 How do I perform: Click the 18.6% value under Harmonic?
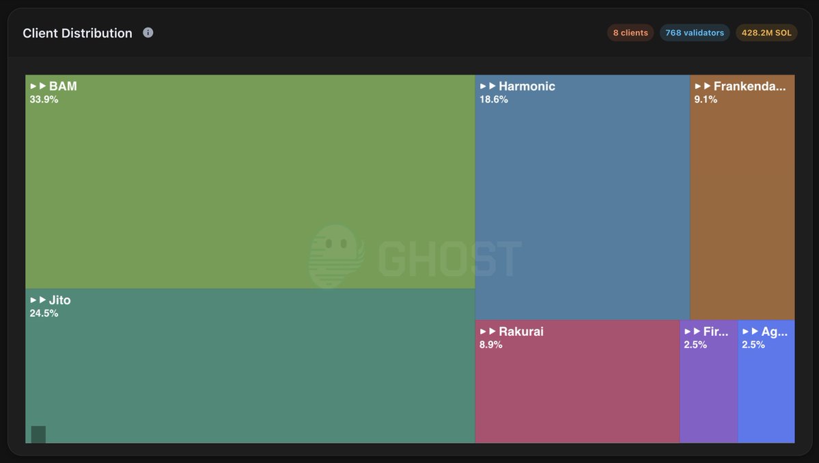494,100
